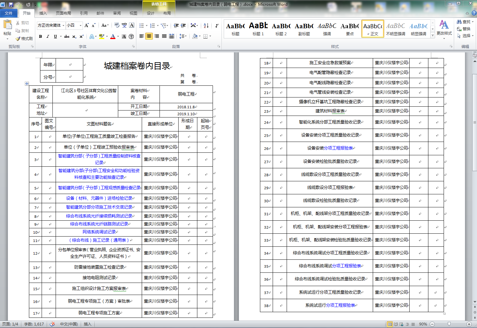Toggle superscript formatting
This screenshot has height=328, width=477.
pos(82,37)
